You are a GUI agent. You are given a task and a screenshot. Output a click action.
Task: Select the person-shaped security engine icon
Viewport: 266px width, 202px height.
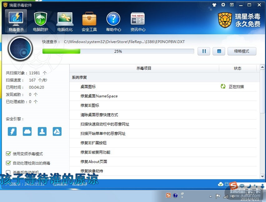coord(42,131)
